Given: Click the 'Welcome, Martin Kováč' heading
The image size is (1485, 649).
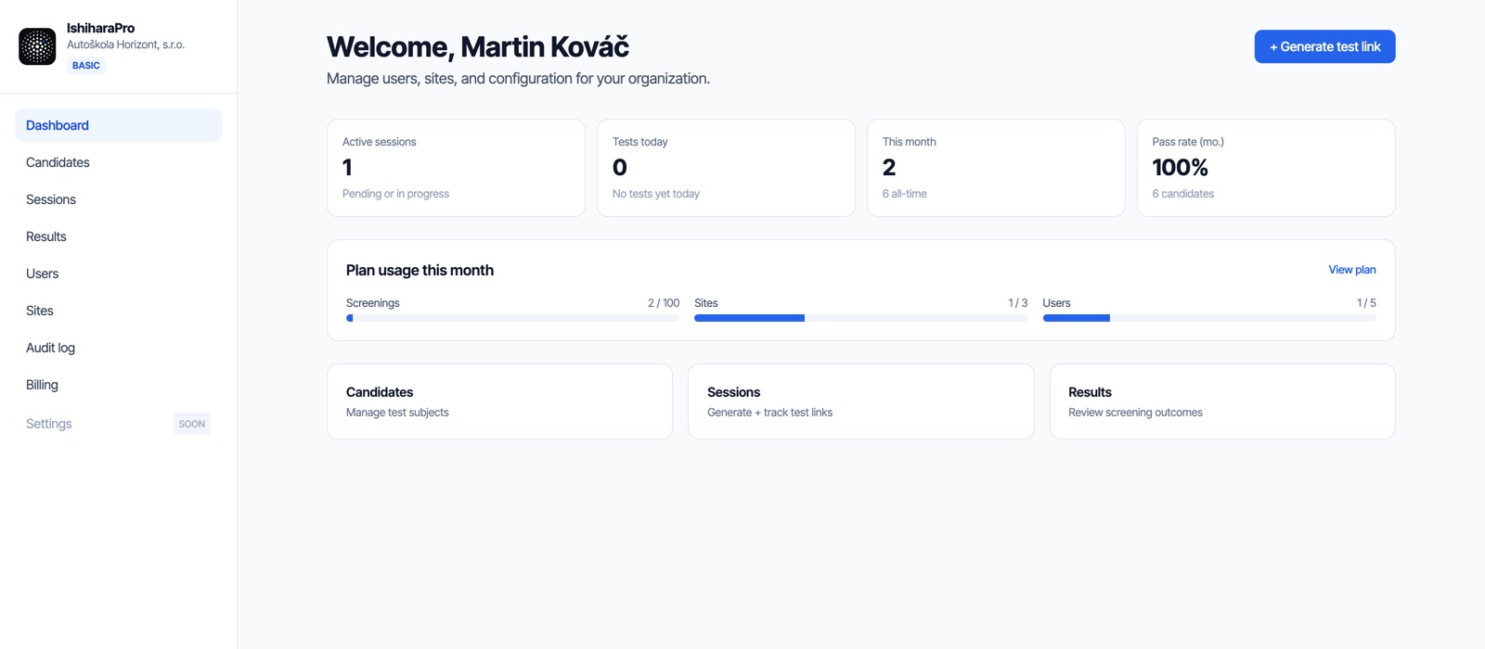Looking at the screenshot, I should coord(478,46).
